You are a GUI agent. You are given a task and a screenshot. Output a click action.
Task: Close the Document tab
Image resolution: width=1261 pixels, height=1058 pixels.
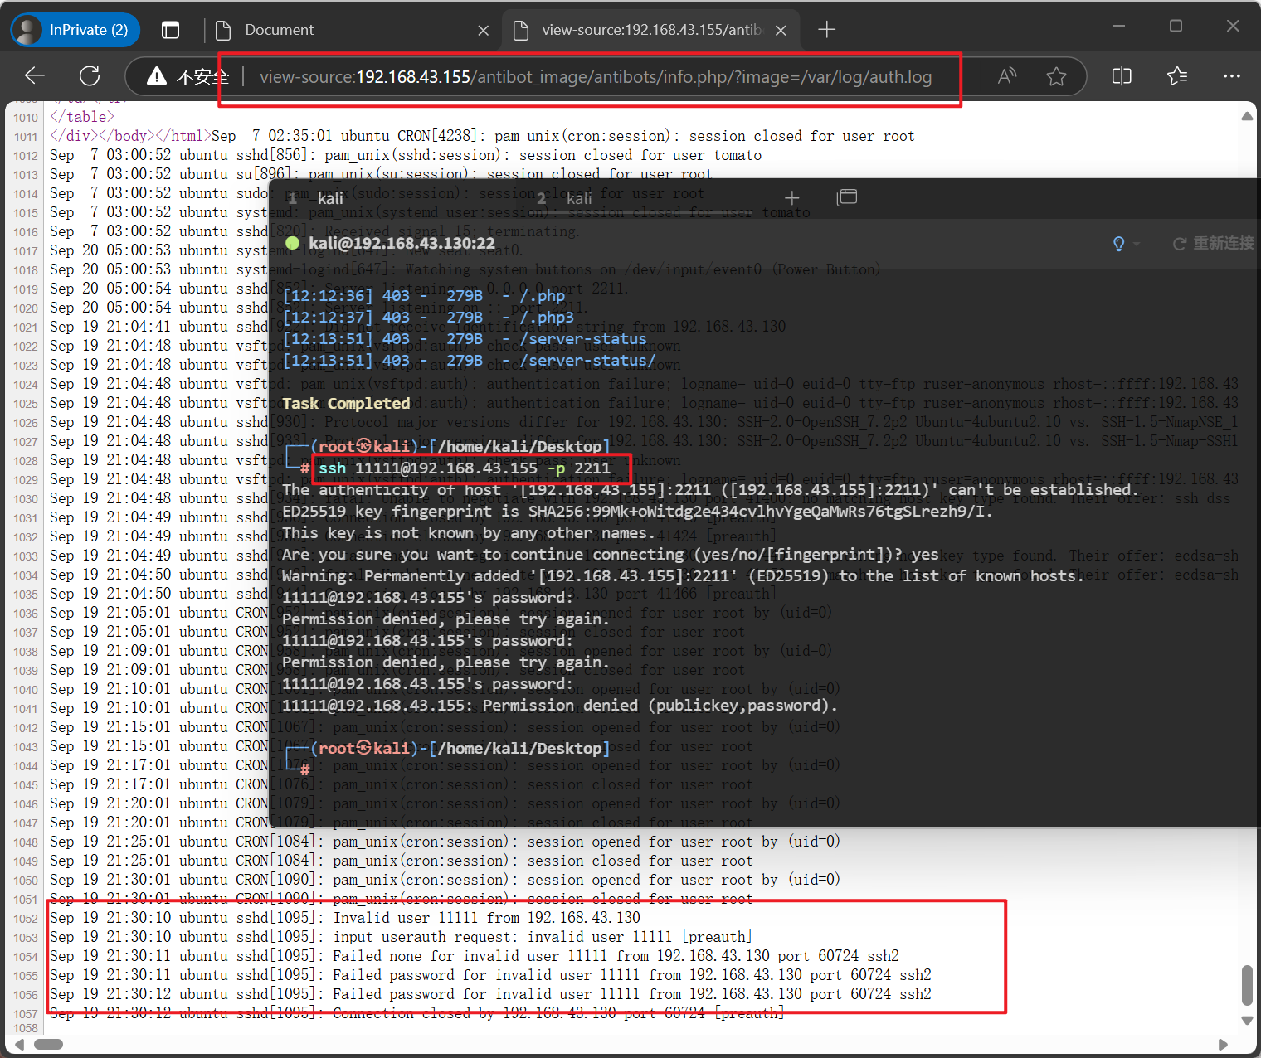click(484, 31)
